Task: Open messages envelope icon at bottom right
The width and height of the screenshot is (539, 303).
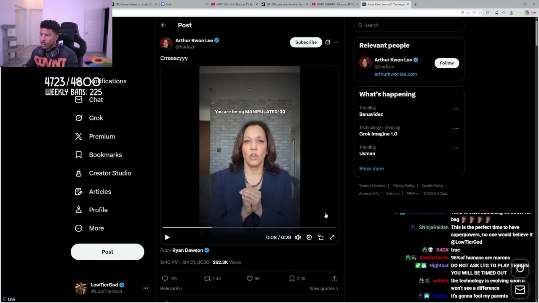Action: click(520, 290)
